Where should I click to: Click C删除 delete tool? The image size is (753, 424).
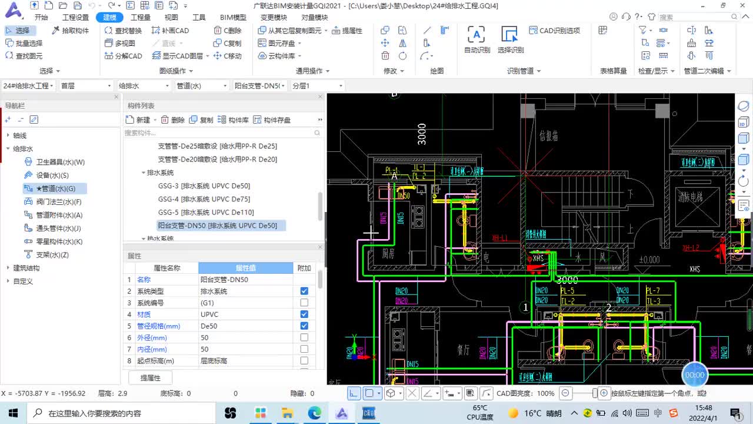(x=227, y=30)
